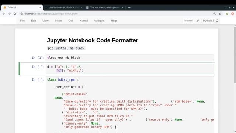Restore the browser window size
The height and width of the screenshot is (133, 236).
229,7
